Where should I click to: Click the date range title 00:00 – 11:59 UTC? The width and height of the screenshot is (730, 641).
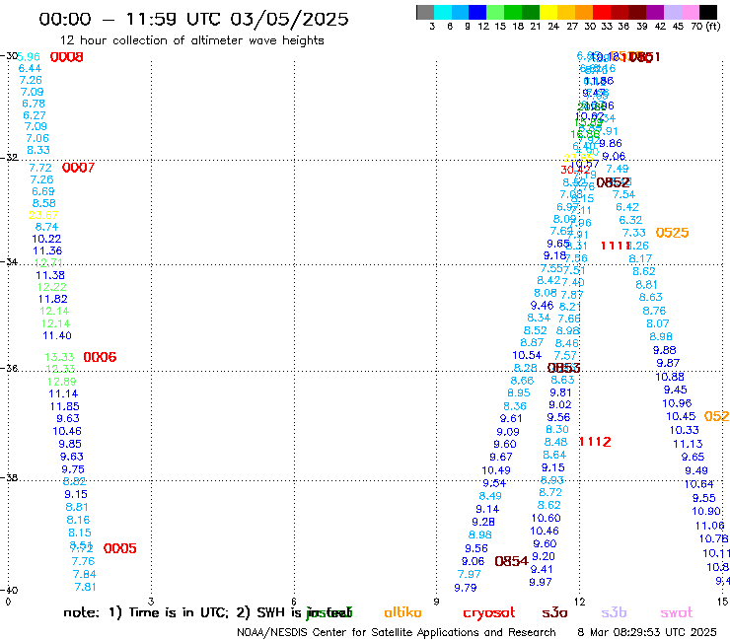pos(193,19)
